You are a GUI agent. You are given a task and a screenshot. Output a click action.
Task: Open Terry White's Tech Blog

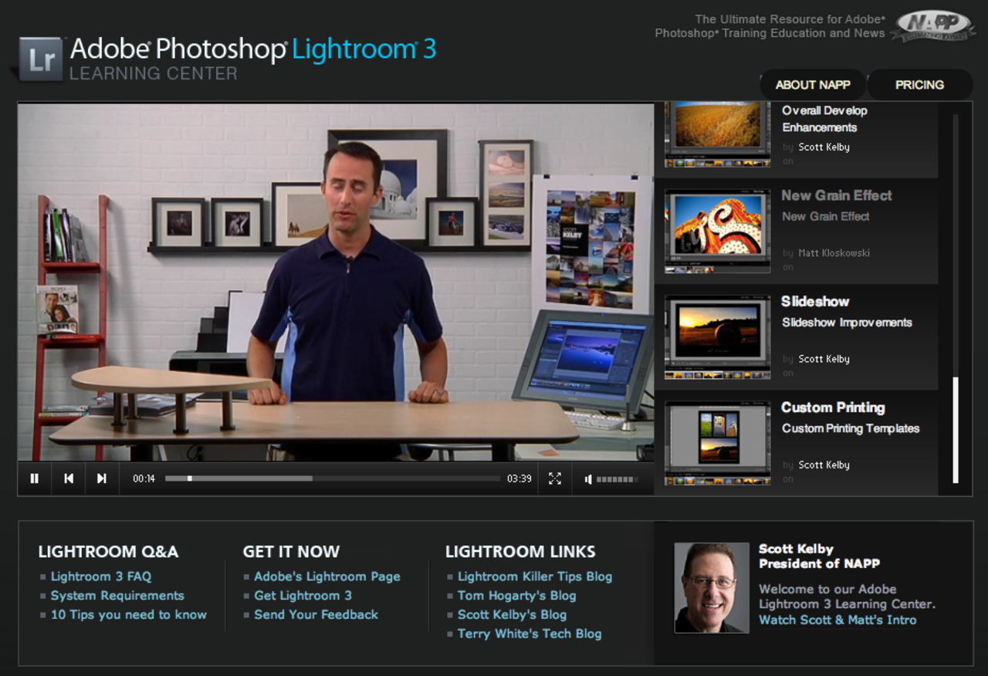tap(530, 634)
